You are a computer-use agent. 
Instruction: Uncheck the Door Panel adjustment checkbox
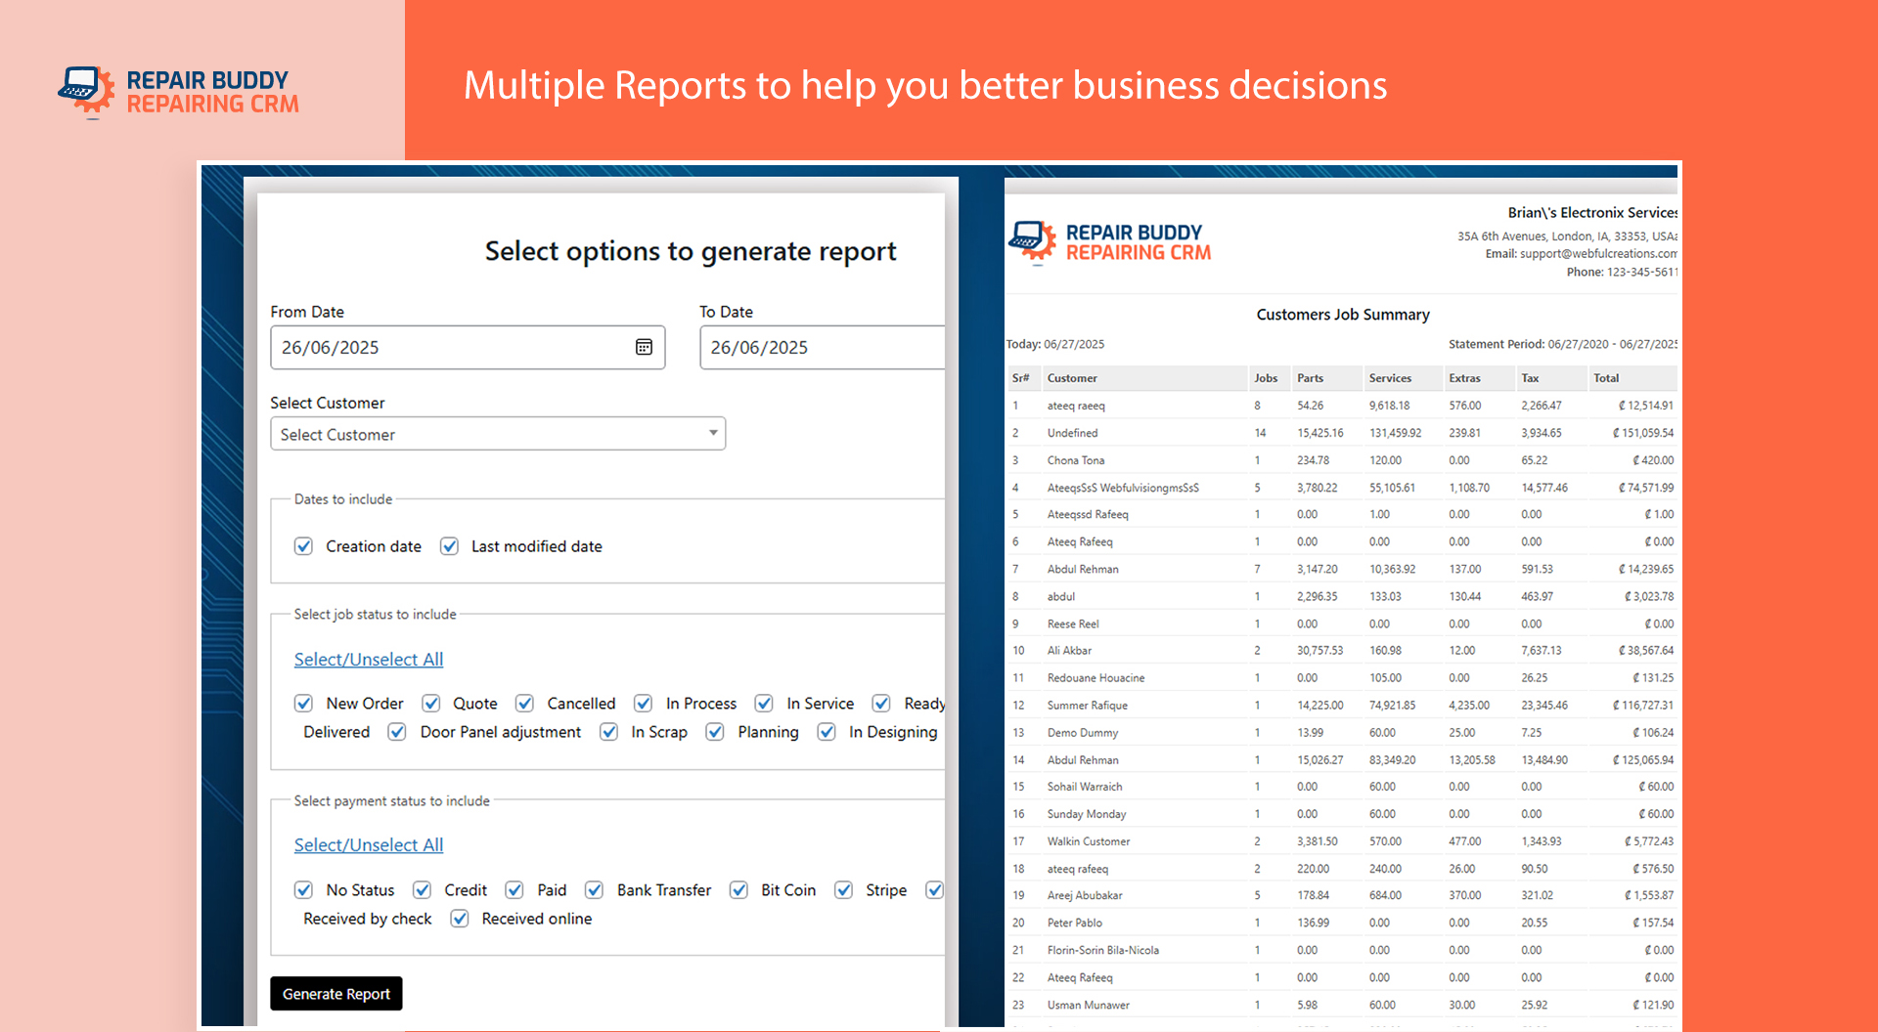pyautogui.click(x=397, y=732)
